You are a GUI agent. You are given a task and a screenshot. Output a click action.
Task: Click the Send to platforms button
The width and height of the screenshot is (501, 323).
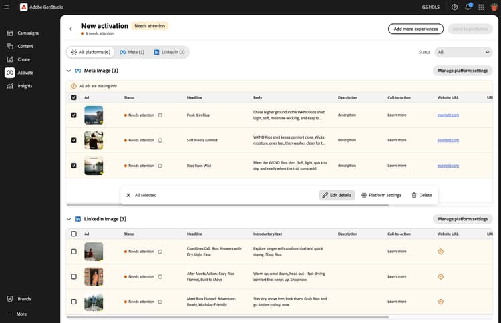(x=470, y=29)
